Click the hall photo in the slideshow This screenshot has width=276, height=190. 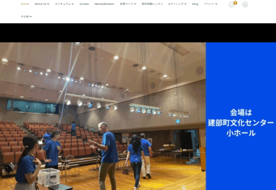pos(103,116)
